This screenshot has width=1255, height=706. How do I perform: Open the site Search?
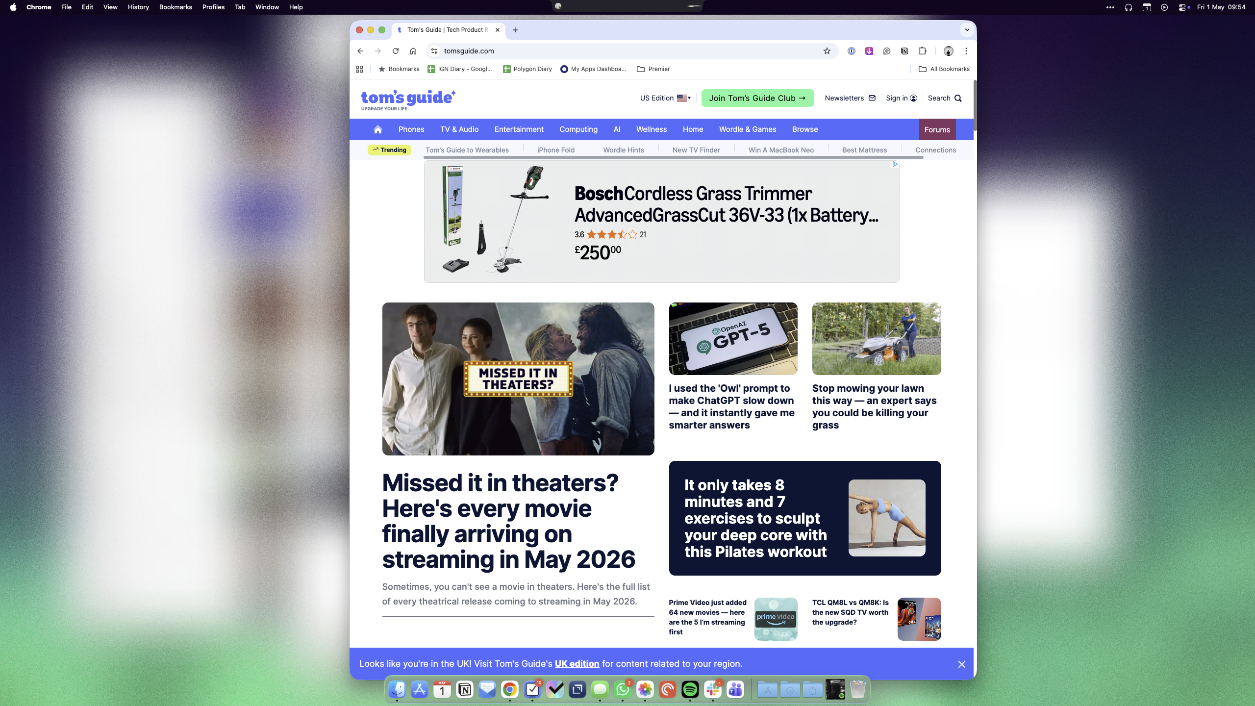(945, 98)
